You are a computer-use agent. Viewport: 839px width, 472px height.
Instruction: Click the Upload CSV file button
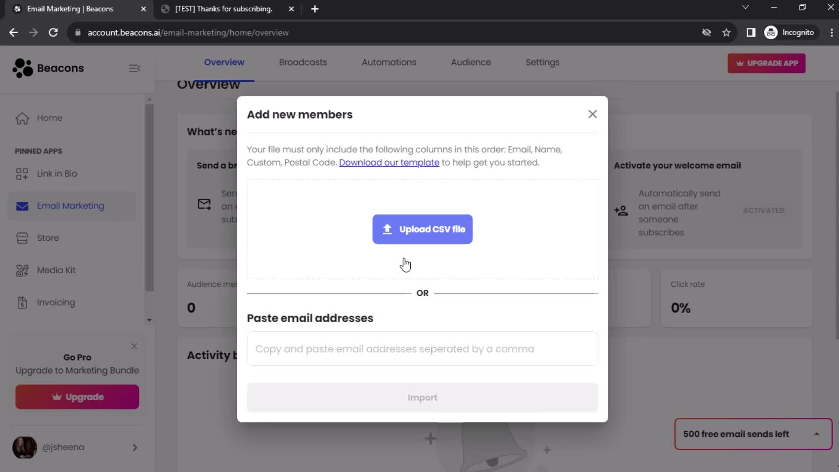click(x=423, y=229)
